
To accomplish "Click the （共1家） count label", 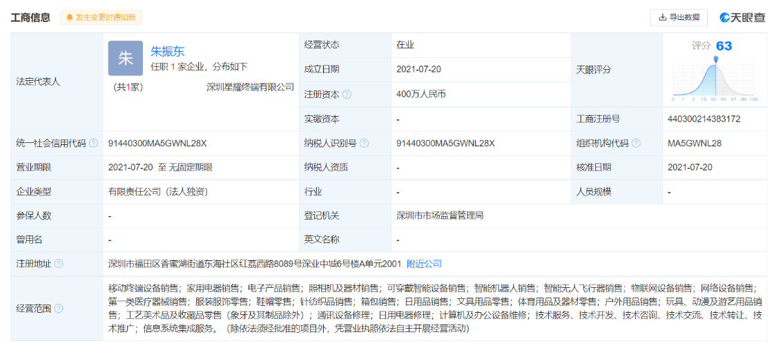I will pos(128,88).
